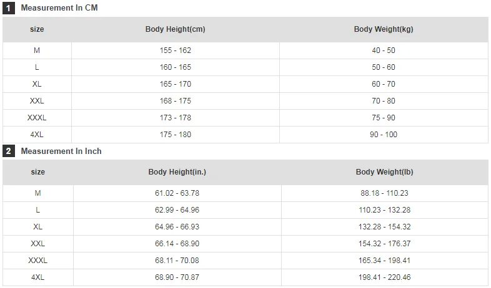Click the Body Weight(kg) column header

click(x=384, y=29)
